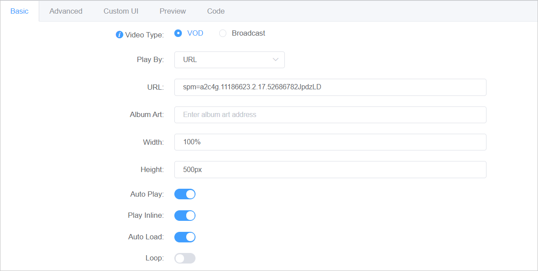Turn off the Play Inline switch
The image size is (538, 271).
185,216
